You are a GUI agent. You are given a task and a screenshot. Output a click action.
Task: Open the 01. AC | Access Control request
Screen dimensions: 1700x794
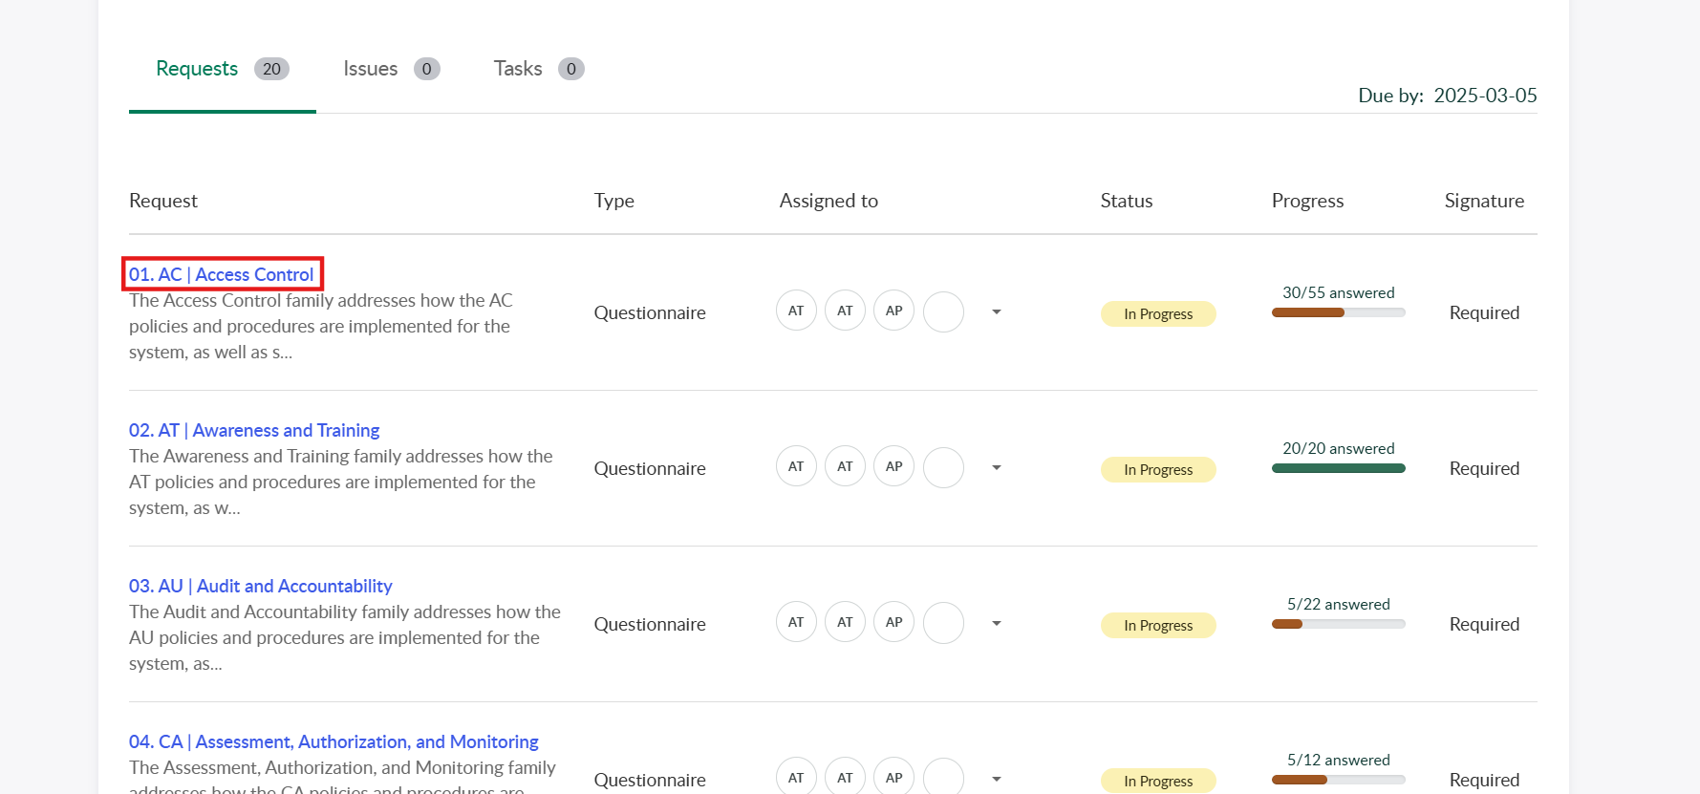coord(222,274)
